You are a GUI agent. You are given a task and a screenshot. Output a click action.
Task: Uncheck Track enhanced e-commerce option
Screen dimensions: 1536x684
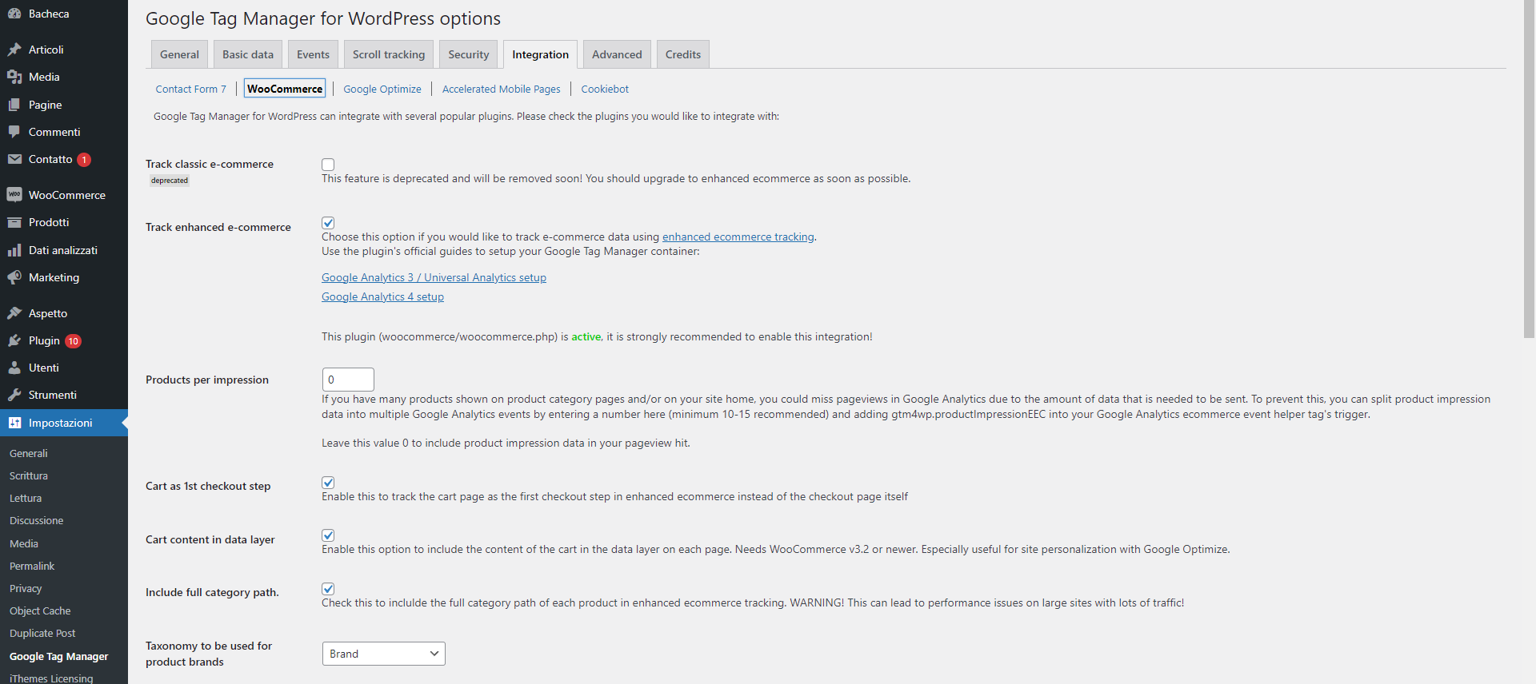click(328, 223)
